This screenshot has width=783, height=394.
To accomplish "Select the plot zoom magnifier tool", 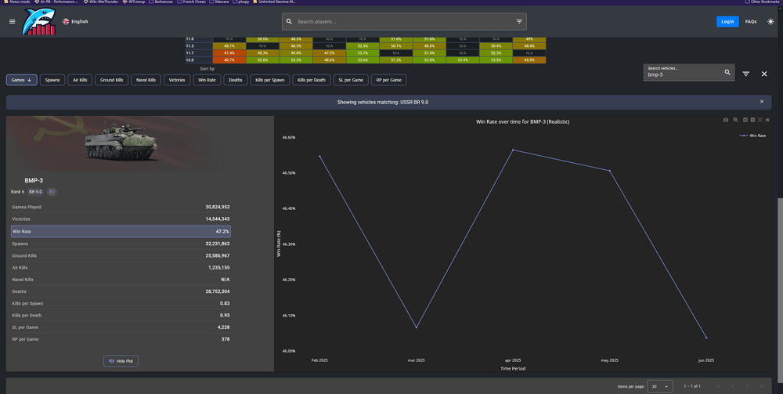I will coord(735,120).
